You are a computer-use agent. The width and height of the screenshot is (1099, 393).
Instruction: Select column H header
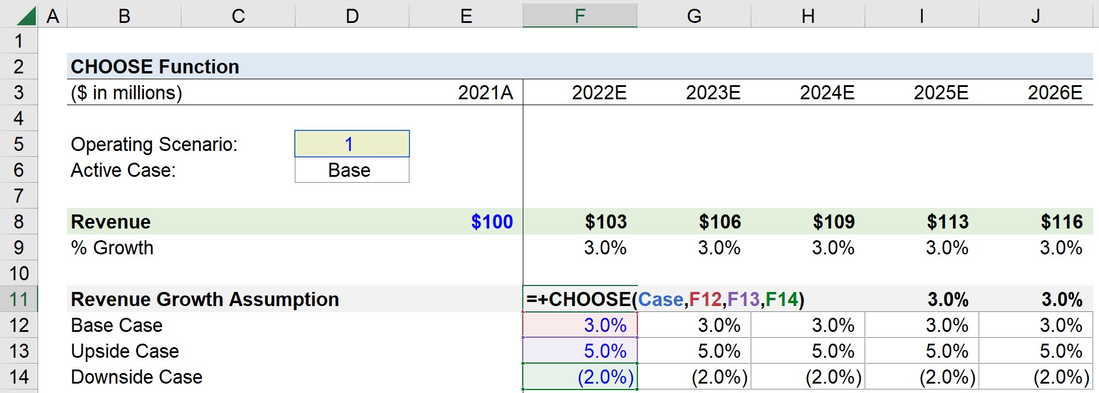(x=808, y=16)
